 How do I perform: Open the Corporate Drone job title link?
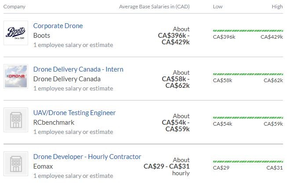coord(58,26)
